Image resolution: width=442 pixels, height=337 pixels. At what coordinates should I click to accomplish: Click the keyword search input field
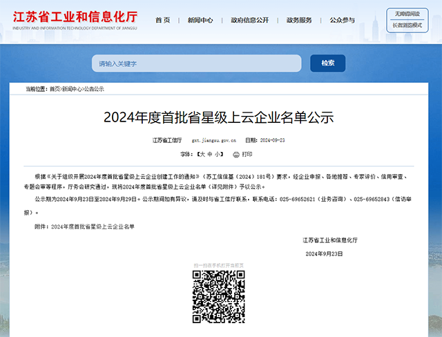click(197, 64)
